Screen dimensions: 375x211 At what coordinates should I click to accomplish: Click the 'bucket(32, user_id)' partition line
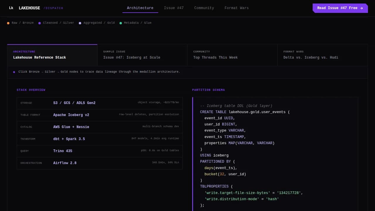[225, 174]
